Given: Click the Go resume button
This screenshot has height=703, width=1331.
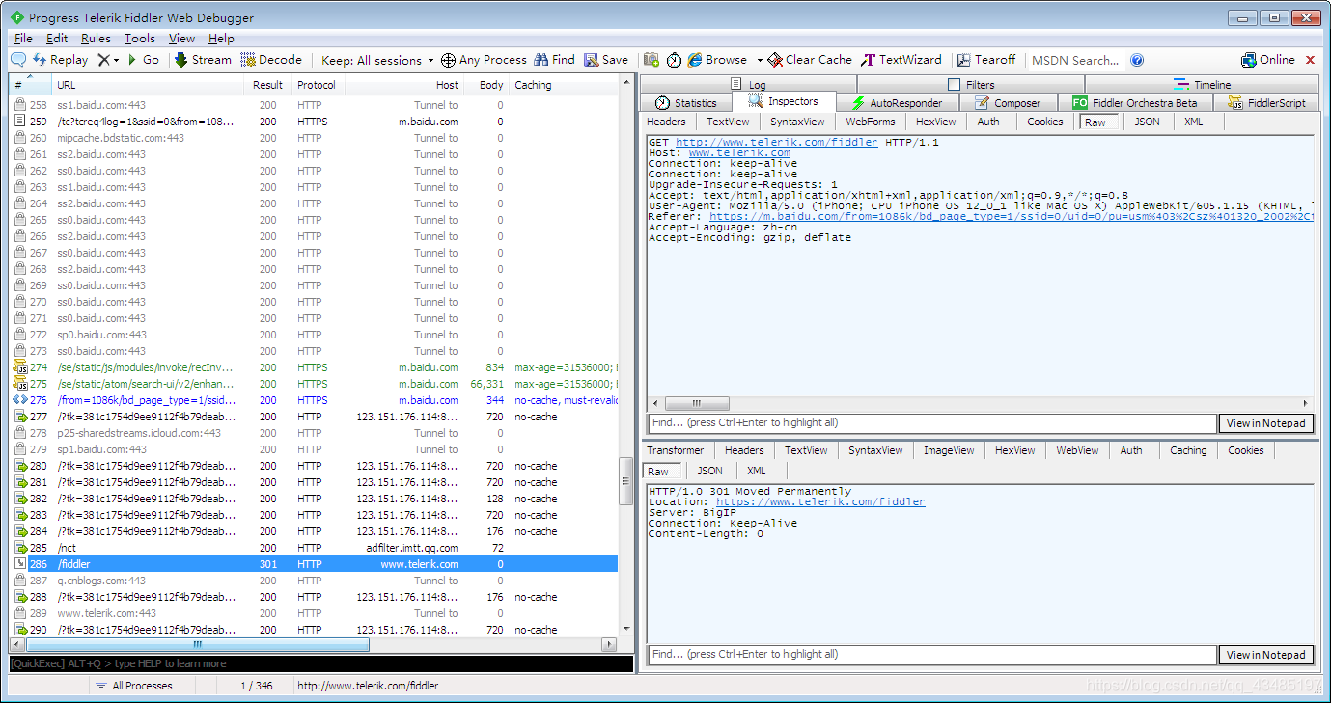Looking at the screenshot, I should pos(143,60).
